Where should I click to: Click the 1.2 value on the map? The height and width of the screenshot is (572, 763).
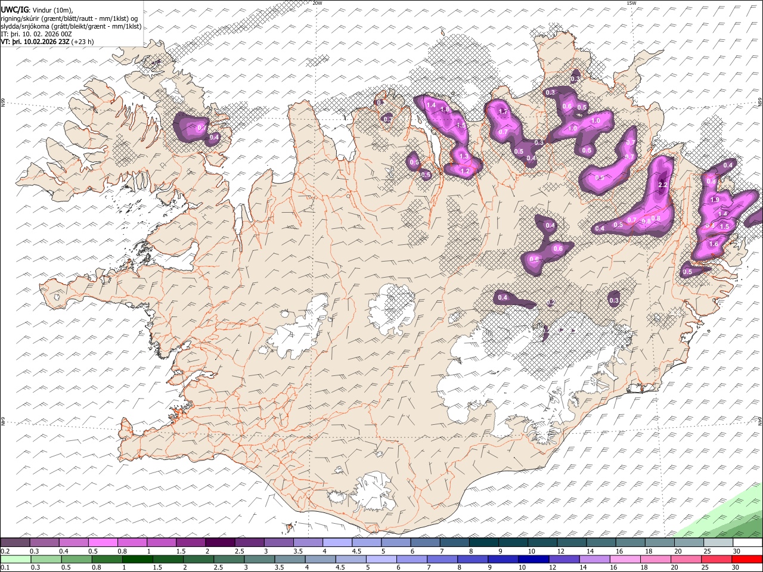pyautogui.click(x=466, y=171)
